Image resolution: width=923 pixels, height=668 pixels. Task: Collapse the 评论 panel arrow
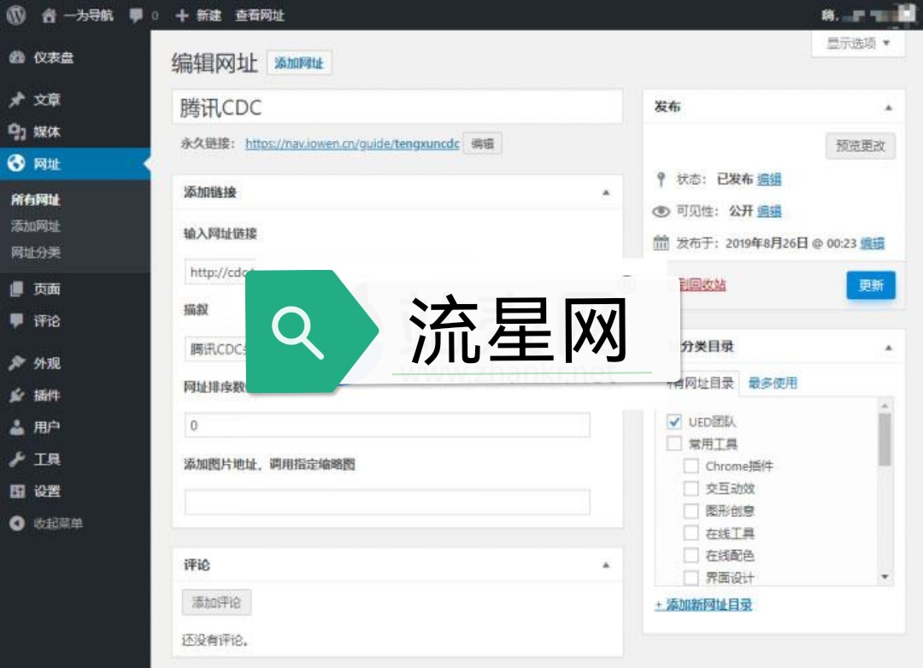coord(606,565)
